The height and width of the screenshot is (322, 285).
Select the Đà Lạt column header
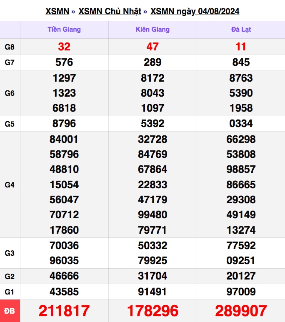241,30
